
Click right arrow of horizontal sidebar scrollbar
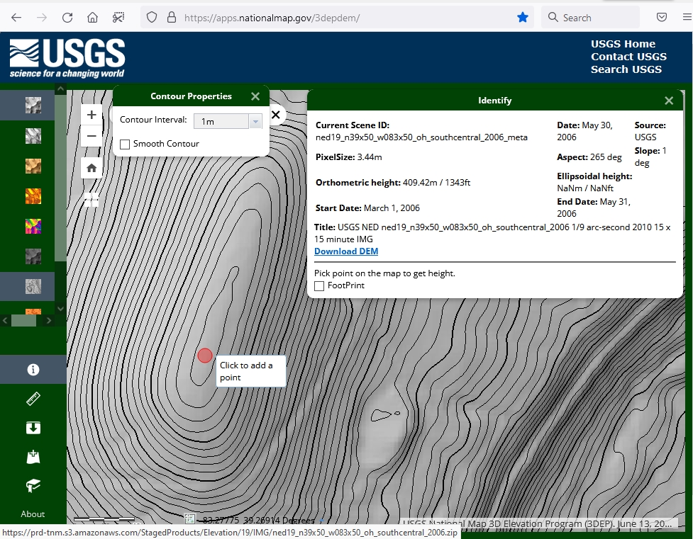point(49,320)
